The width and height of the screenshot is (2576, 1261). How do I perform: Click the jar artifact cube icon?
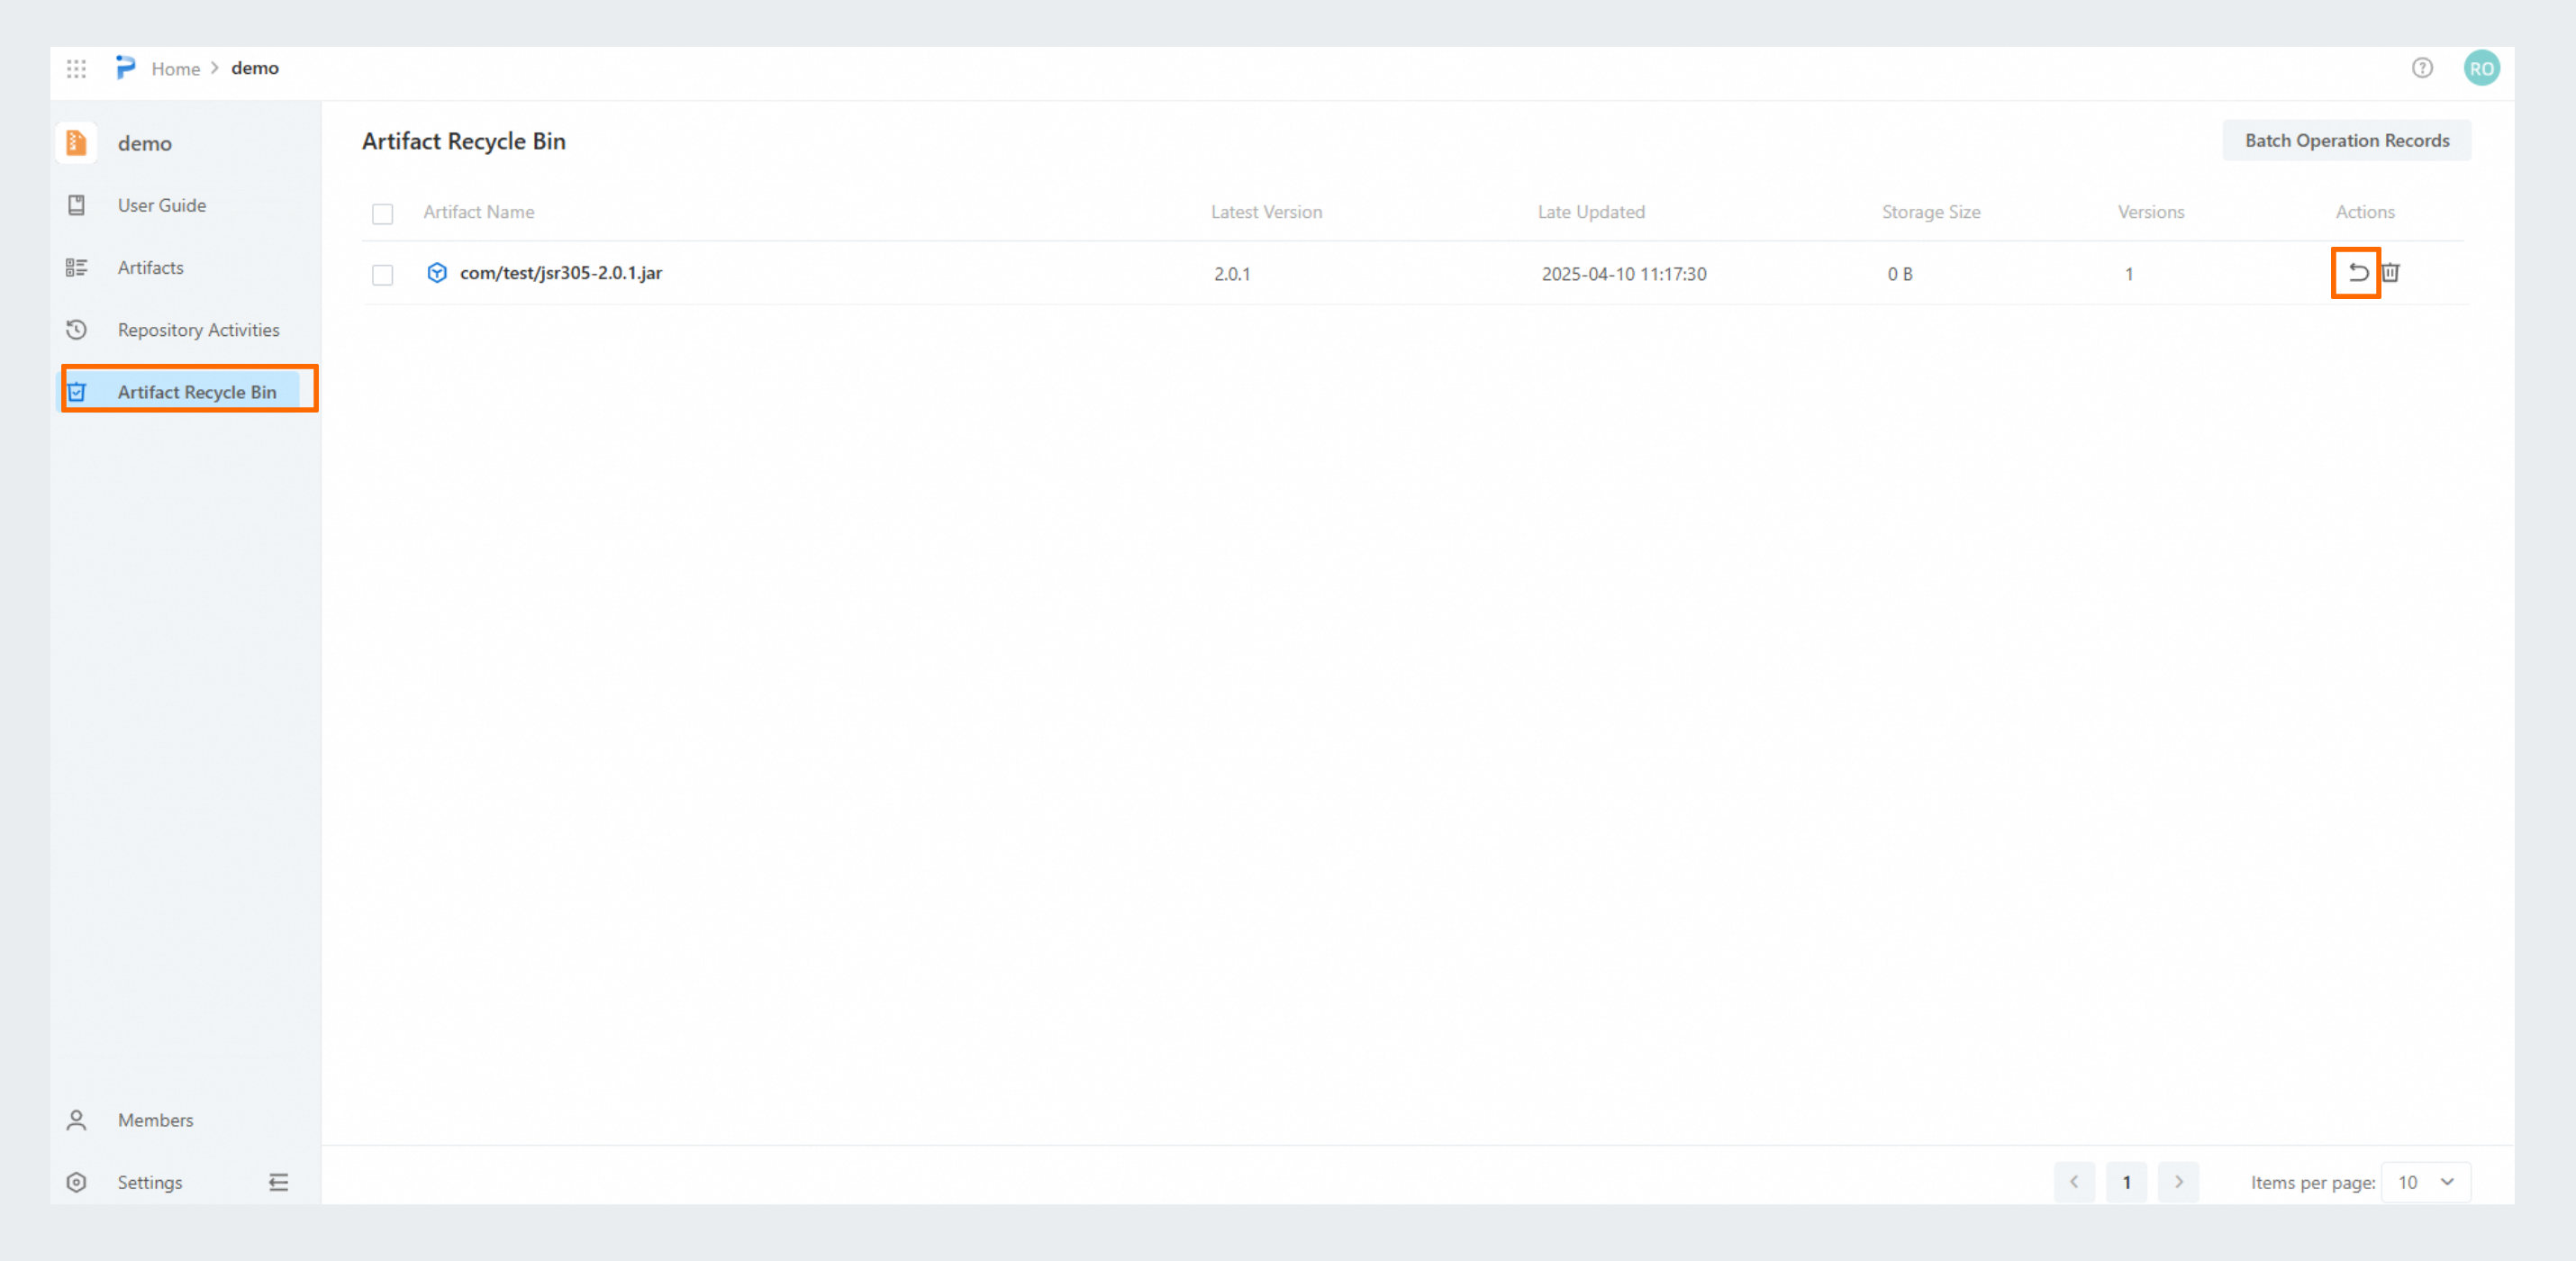(436, 273)
